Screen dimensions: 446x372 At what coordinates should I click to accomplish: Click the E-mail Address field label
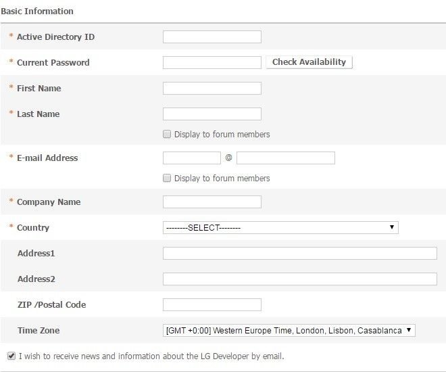coord(47,158)
